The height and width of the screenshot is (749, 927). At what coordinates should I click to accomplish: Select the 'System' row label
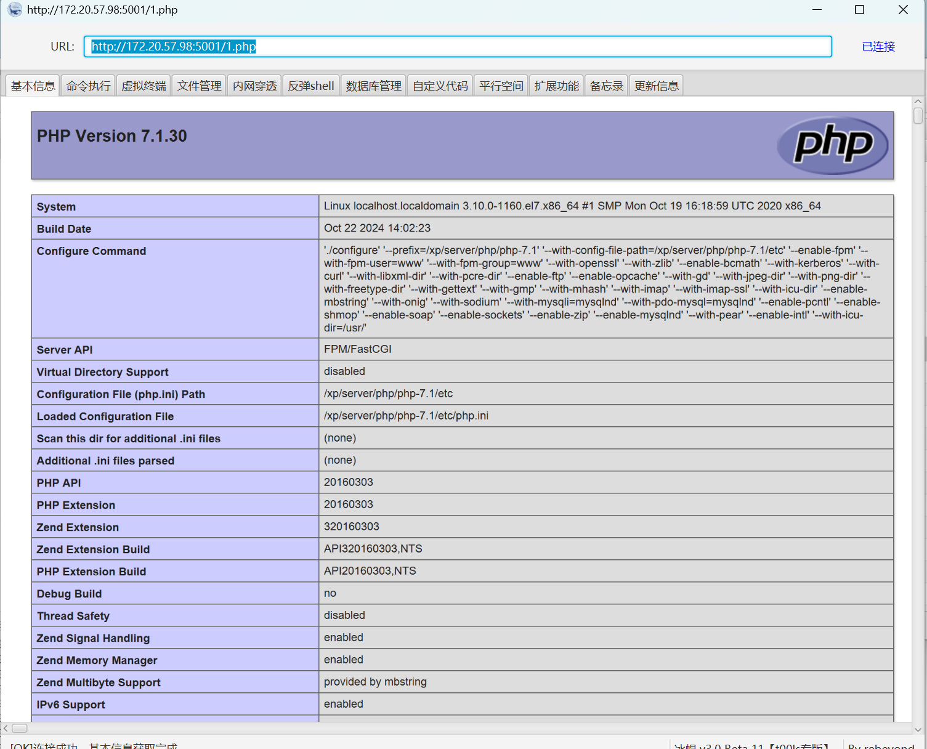click(x=56, y=207)
